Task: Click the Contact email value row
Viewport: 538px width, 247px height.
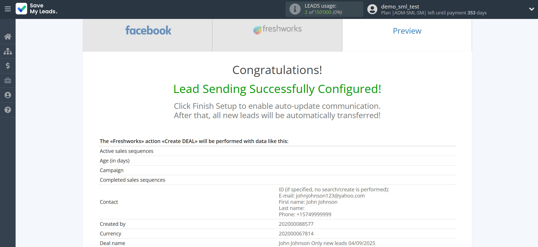Action: [x=322, y=196]
